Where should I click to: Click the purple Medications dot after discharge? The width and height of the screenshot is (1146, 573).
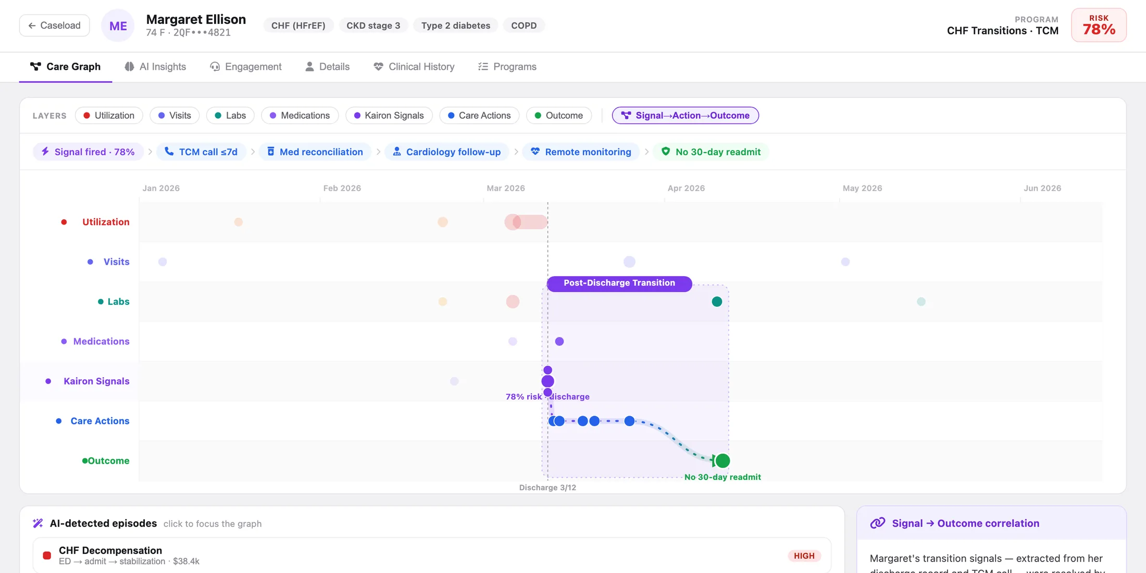coord(559,342)
